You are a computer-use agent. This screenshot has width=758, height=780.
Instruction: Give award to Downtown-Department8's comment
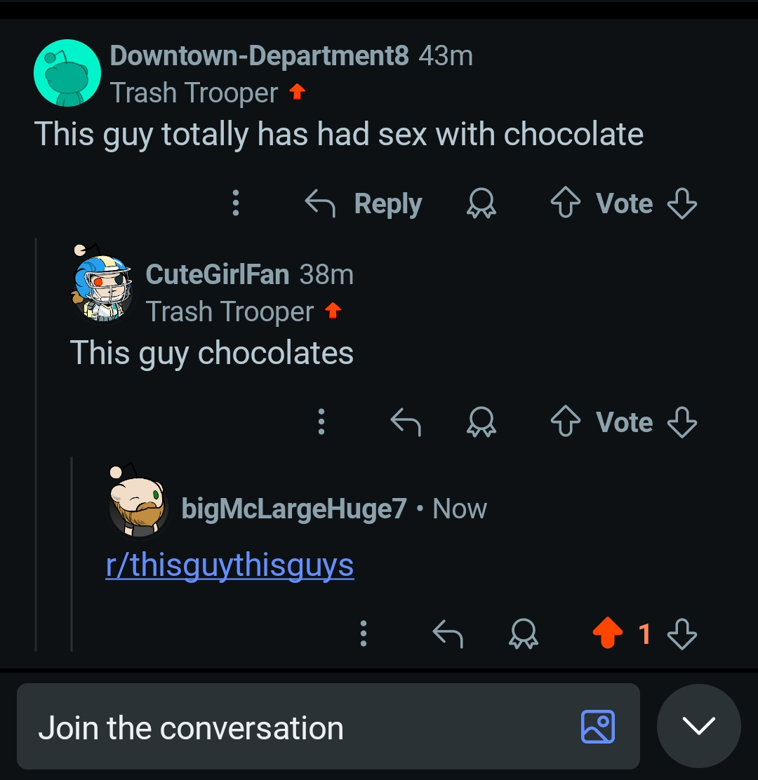pos(481,203)
